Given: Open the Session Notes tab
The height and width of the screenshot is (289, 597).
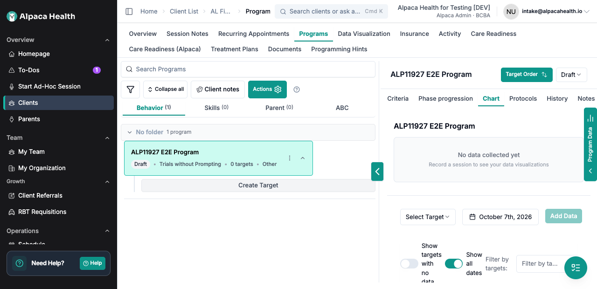Looking at the screenshot, I should [187, 34].
